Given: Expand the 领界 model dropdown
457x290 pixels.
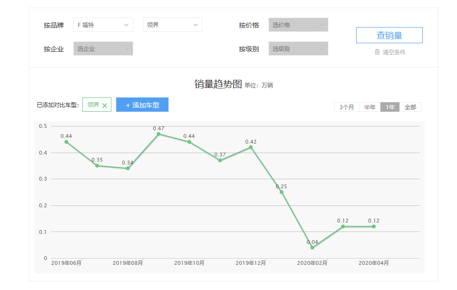Looking at the screenshot, I should [x=172, y=25].
